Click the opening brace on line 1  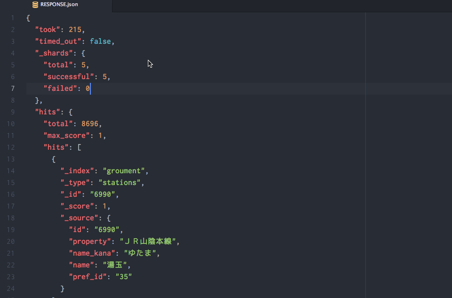(27, 17)
